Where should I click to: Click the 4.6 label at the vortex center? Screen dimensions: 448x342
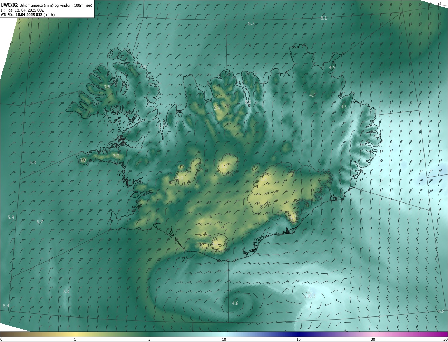pyautogui.click(x=235, y=303)
